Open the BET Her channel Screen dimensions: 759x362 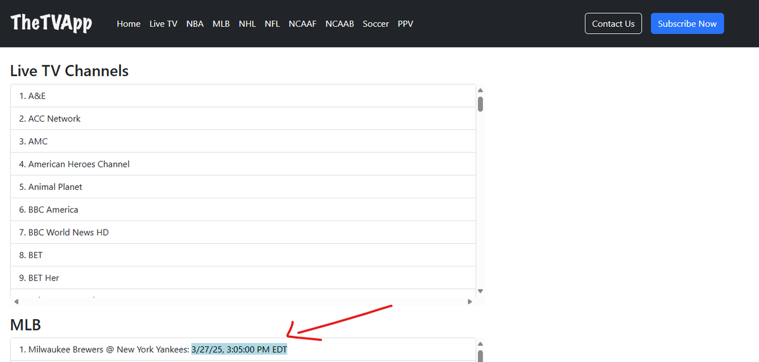pos(243,278)
